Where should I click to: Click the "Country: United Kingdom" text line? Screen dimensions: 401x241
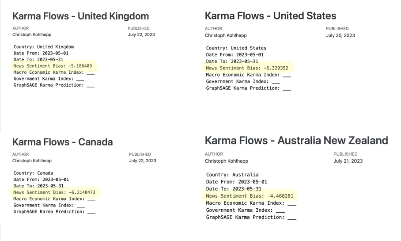[43, 47]
